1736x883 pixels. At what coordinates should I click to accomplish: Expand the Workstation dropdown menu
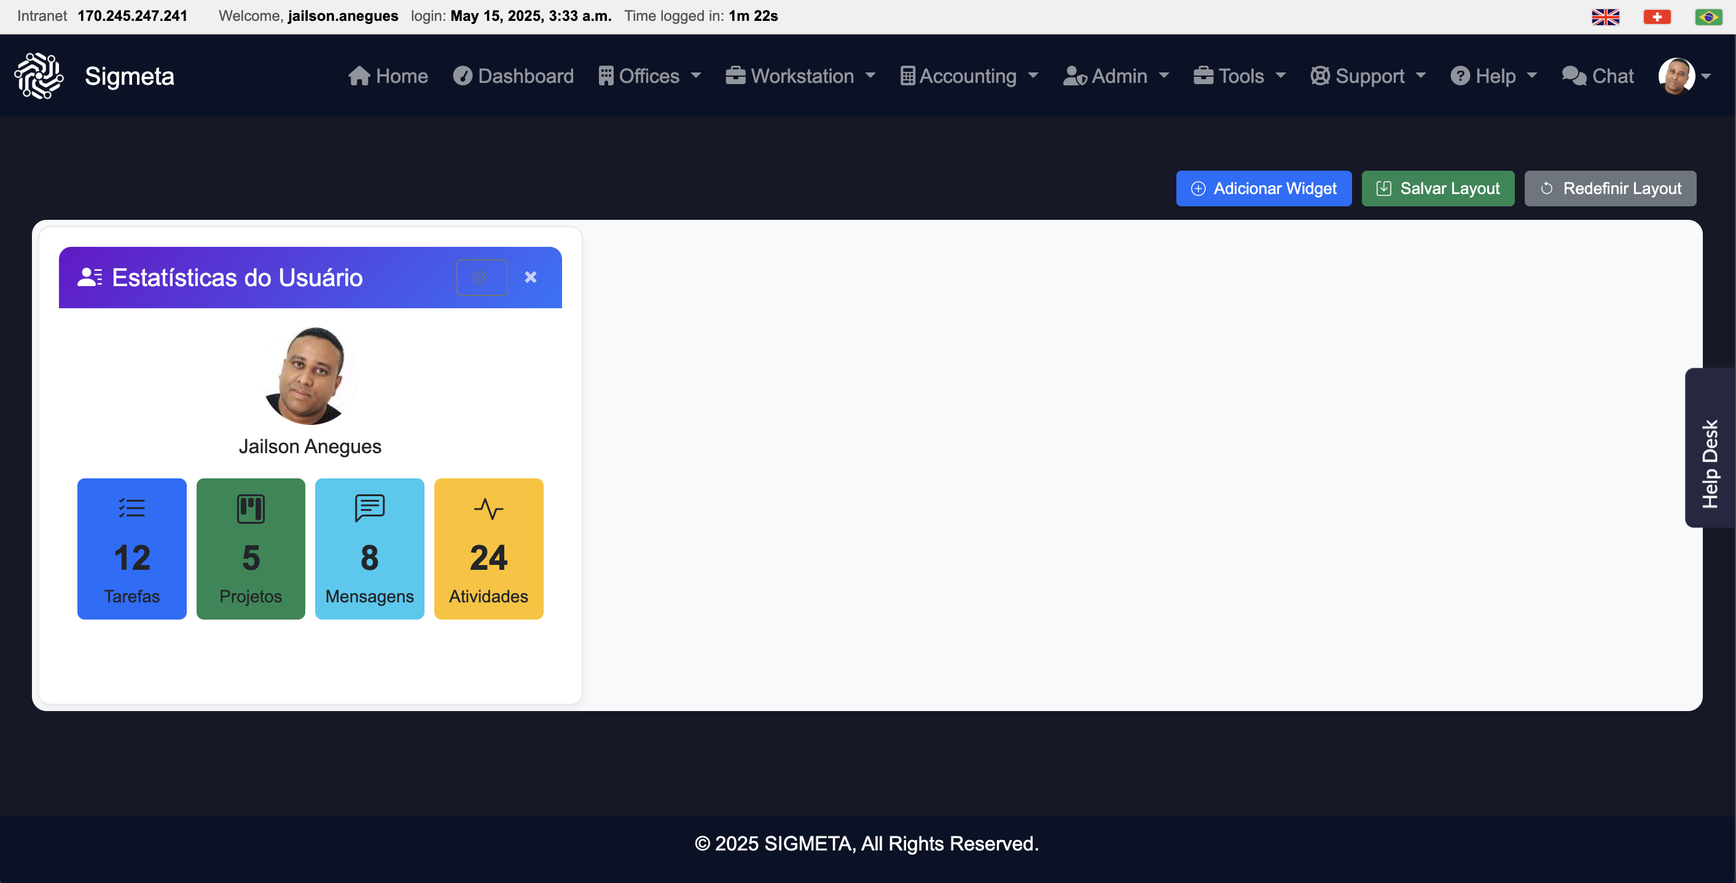tap(800, 76)
